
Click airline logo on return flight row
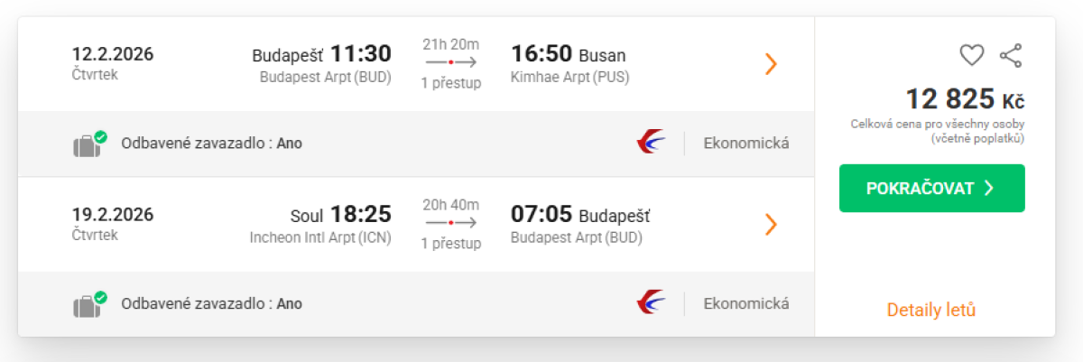(x=651, y=303)
